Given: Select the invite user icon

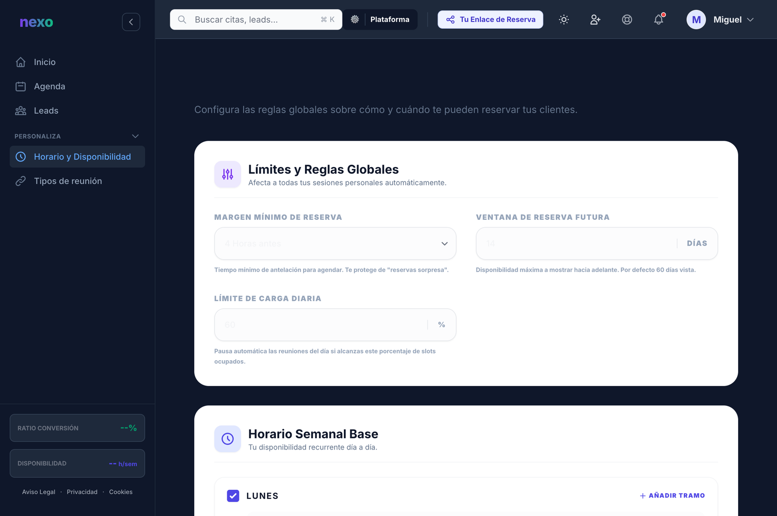Looking at the screenshot, I should click(x=595, y=19).
